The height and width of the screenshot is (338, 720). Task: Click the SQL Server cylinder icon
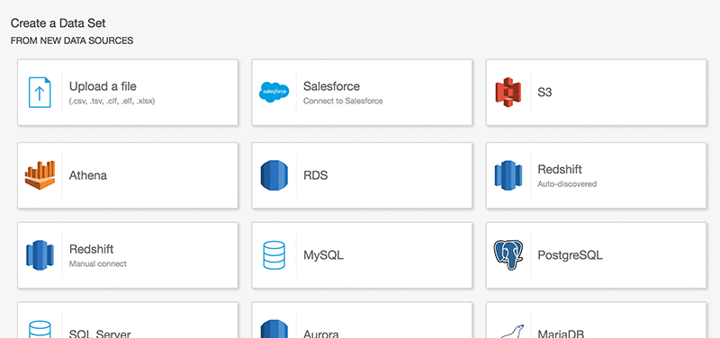[40, 329]
